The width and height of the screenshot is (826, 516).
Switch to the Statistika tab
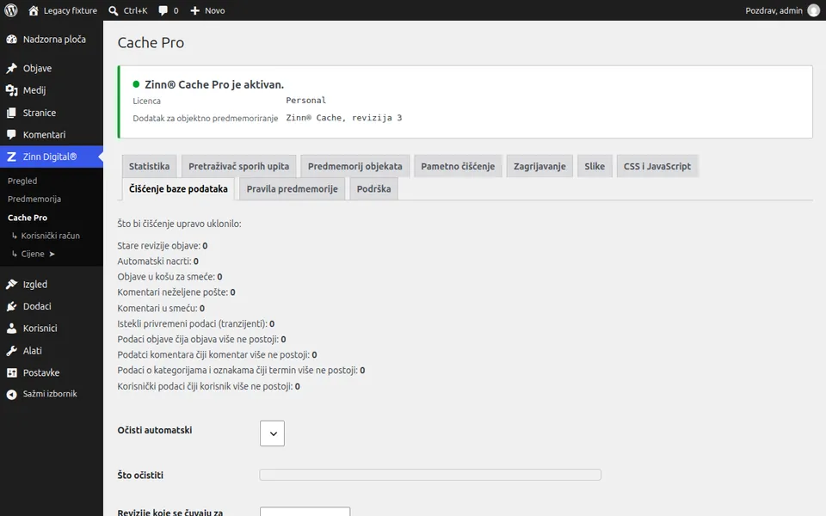[x=149, y=166]
